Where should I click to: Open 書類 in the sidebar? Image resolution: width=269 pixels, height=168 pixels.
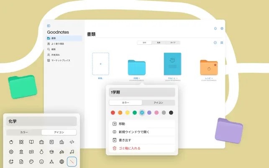[64, 38]
